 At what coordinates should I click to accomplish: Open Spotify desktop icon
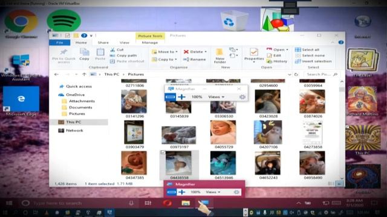(63, 20)
